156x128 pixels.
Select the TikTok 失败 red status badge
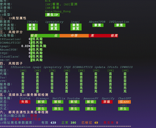[25, 102]
